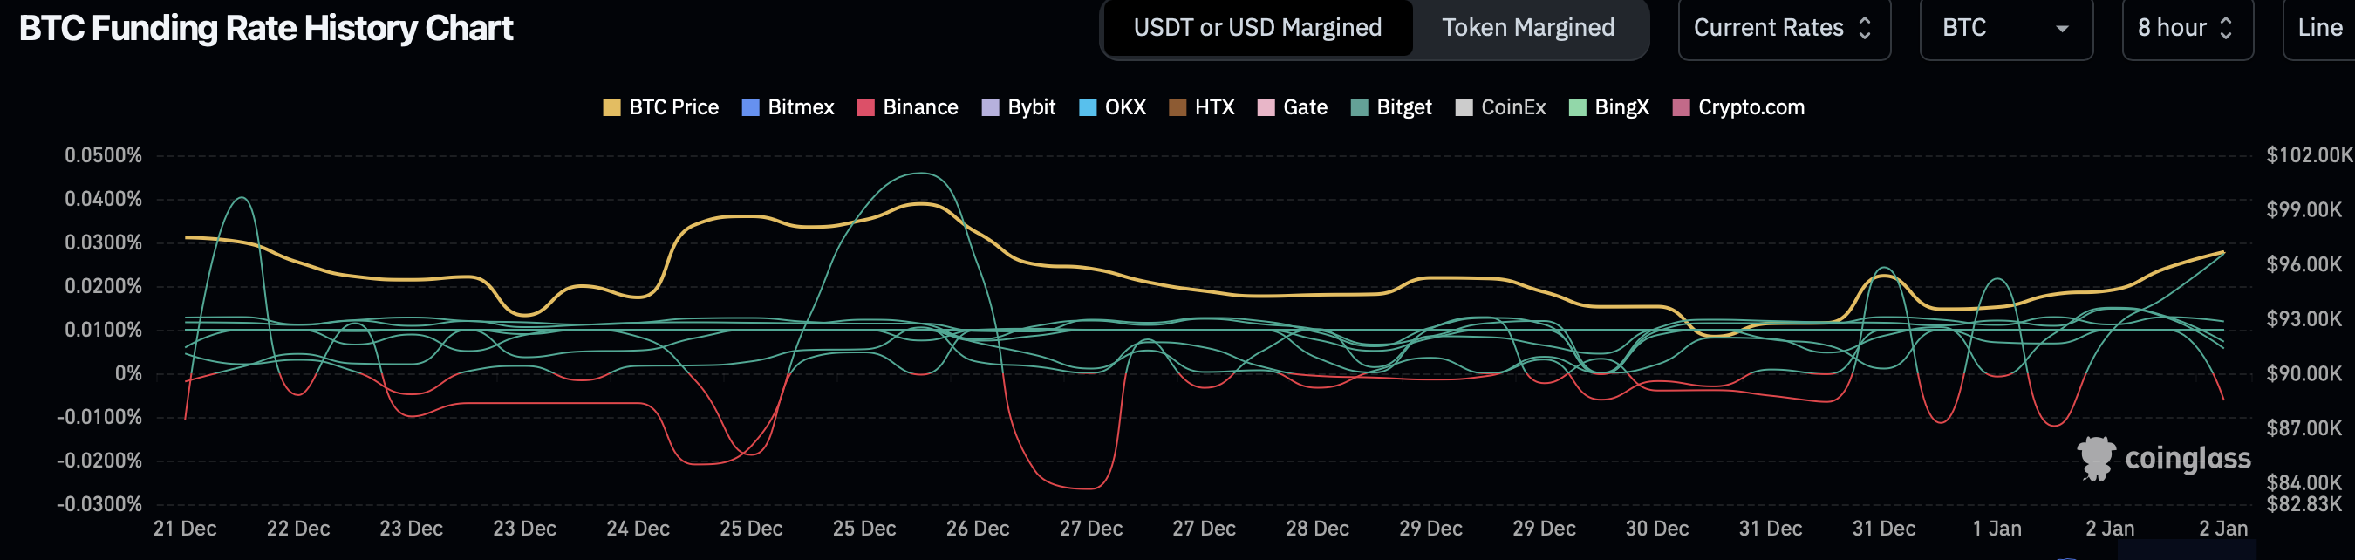The height and width of the screenshot is (560, 2355).
Task: Click the $102.00K price axis label
Action: coord(2309,155)
